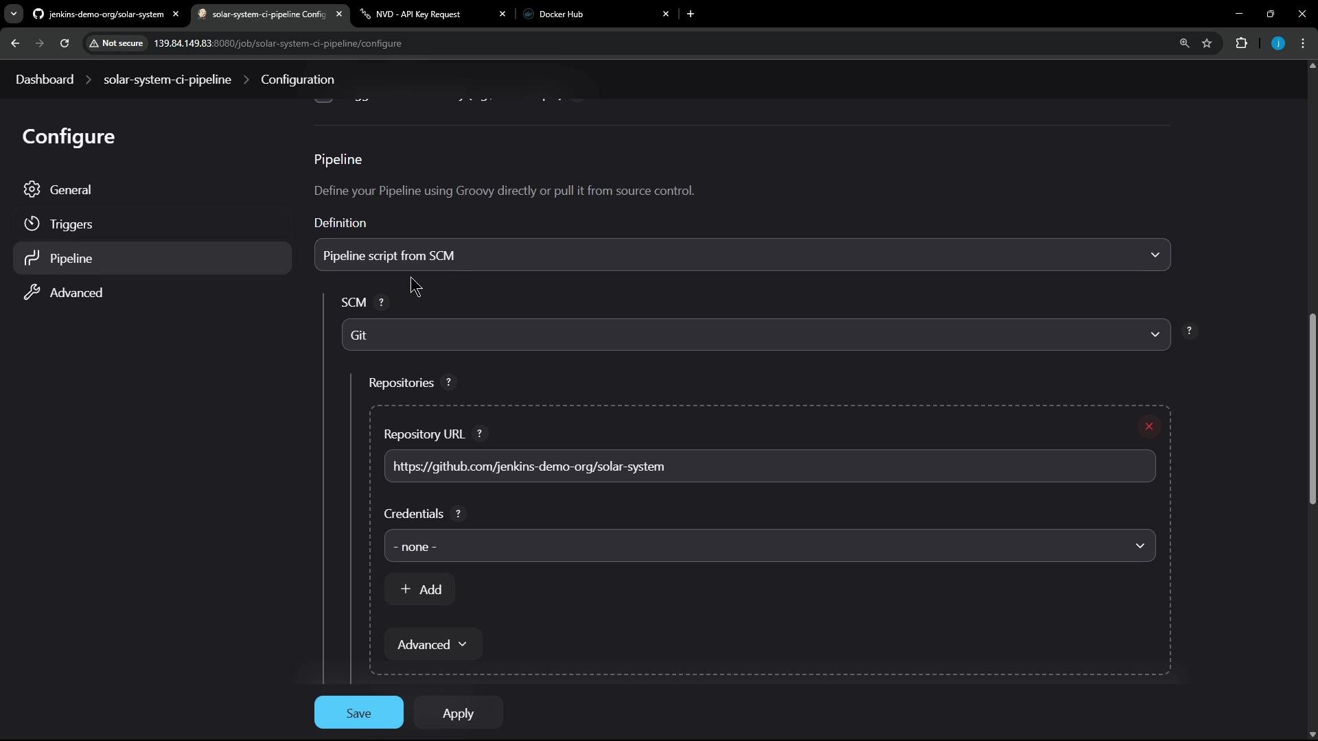1318x741 pixels.
Task: Click scrollbar down arrow
Action: tap(1312, 735)
